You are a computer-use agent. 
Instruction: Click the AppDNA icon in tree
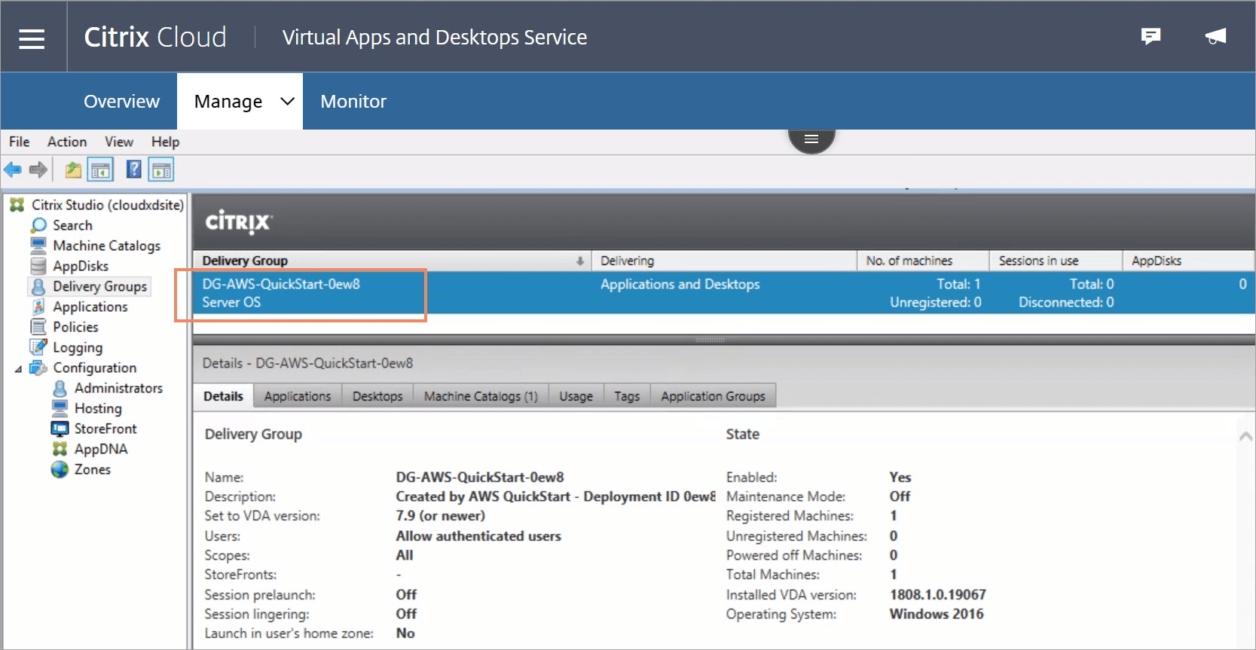click(x=60, y=449)
